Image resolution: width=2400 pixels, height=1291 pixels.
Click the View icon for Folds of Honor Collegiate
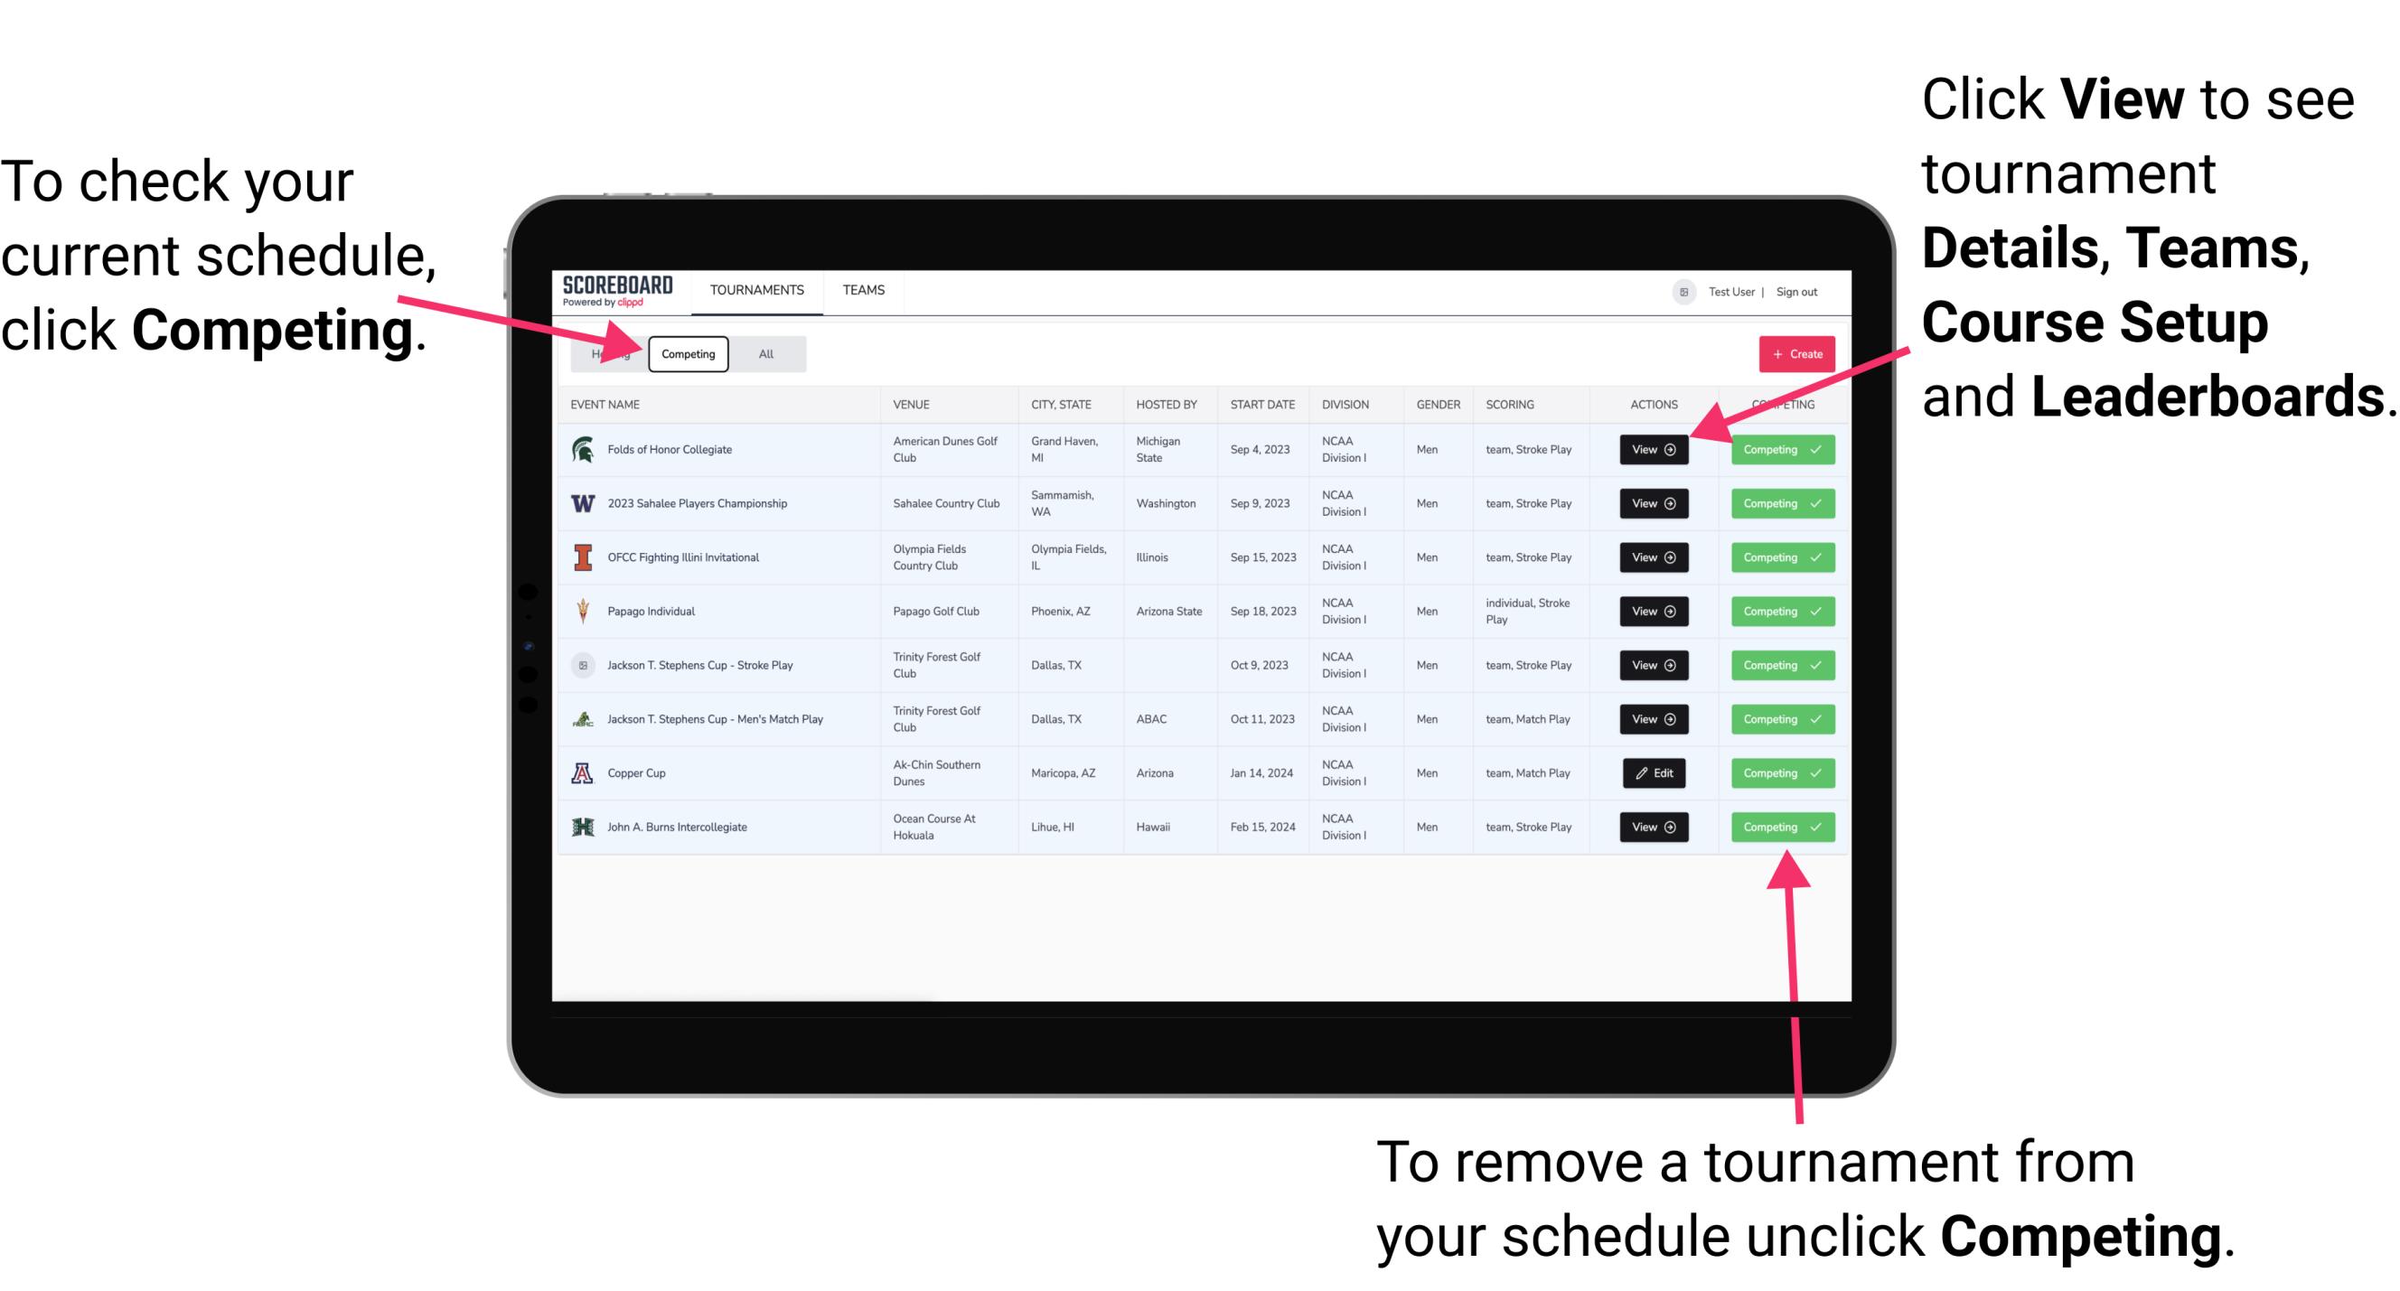pyautogui.click(x=1652, y=450)
